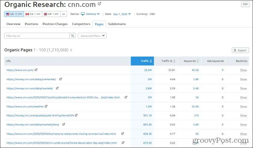
Task: Switch to the Overview tab
Action: pyautogui.click(x=13, y=24)
